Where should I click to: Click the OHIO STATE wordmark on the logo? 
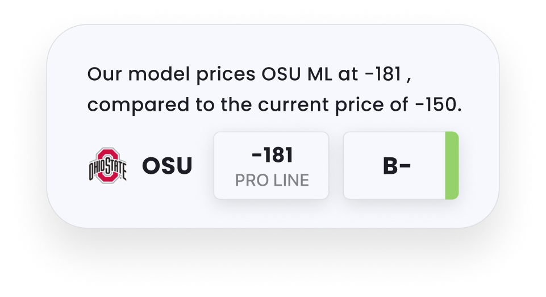click(107, 169)
